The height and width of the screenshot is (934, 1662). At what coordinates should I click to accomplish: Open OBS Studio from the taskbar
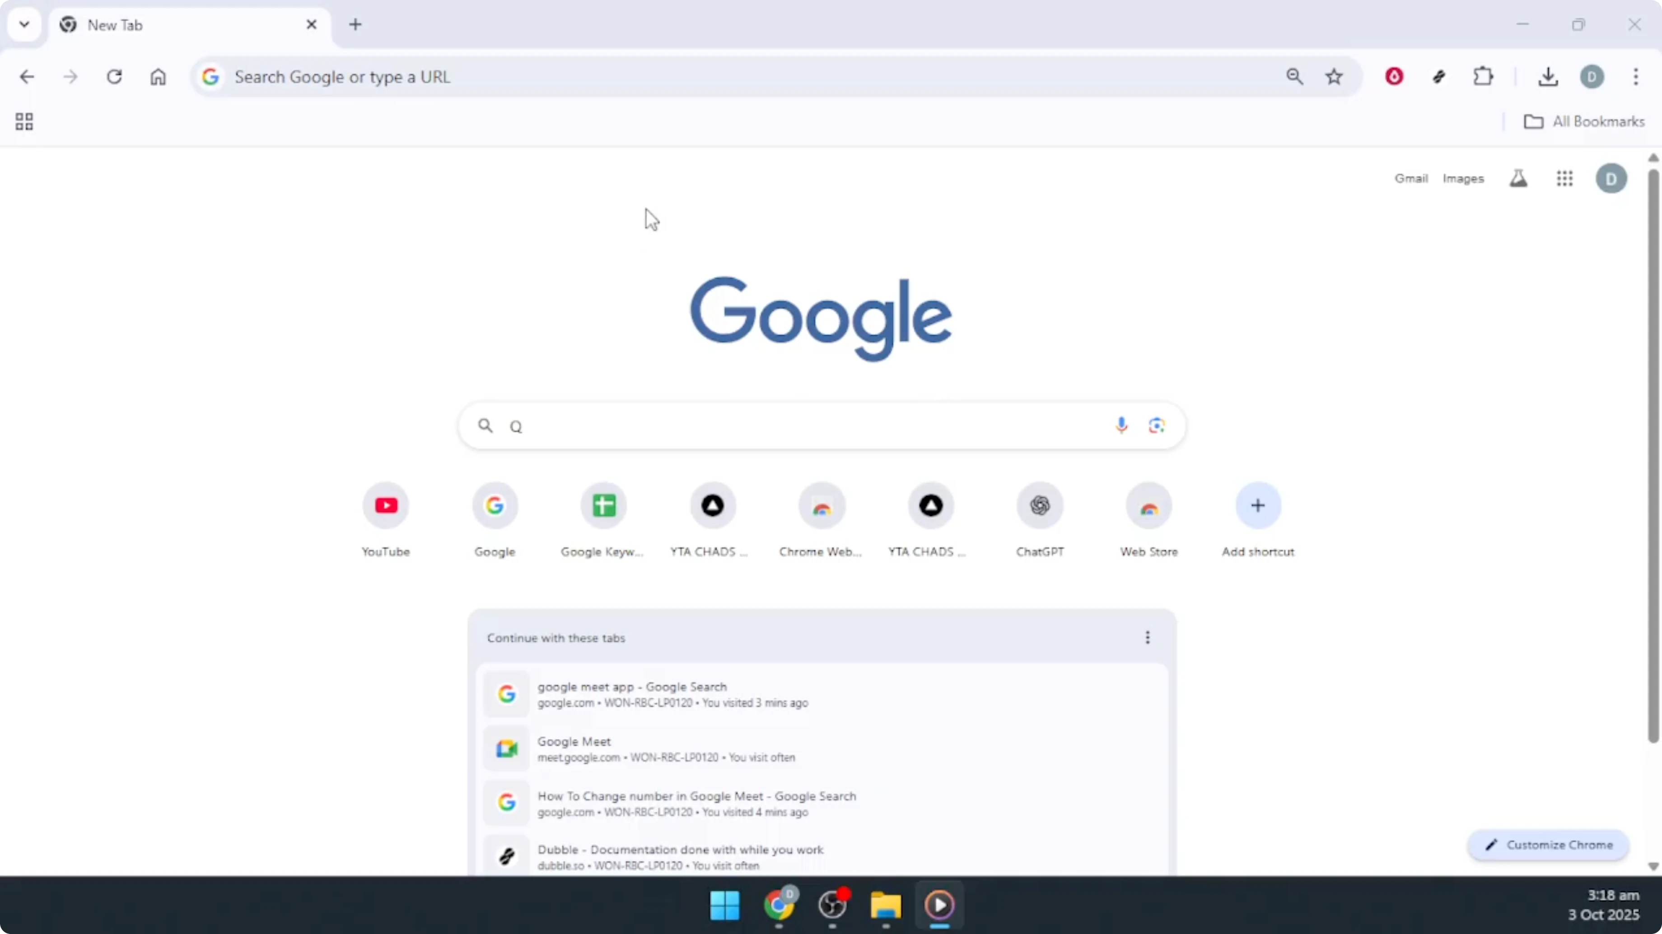[833, 906]
